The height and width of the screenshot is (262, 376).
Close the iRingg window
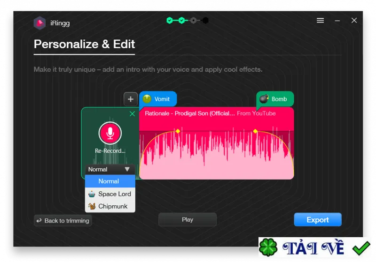[354, 20]
